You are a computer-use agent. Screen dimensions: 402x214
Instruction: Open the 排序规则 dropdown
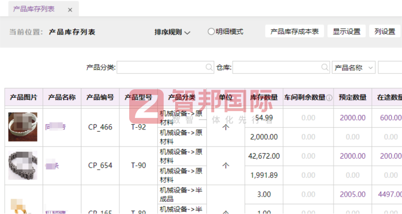click(172, 32)
